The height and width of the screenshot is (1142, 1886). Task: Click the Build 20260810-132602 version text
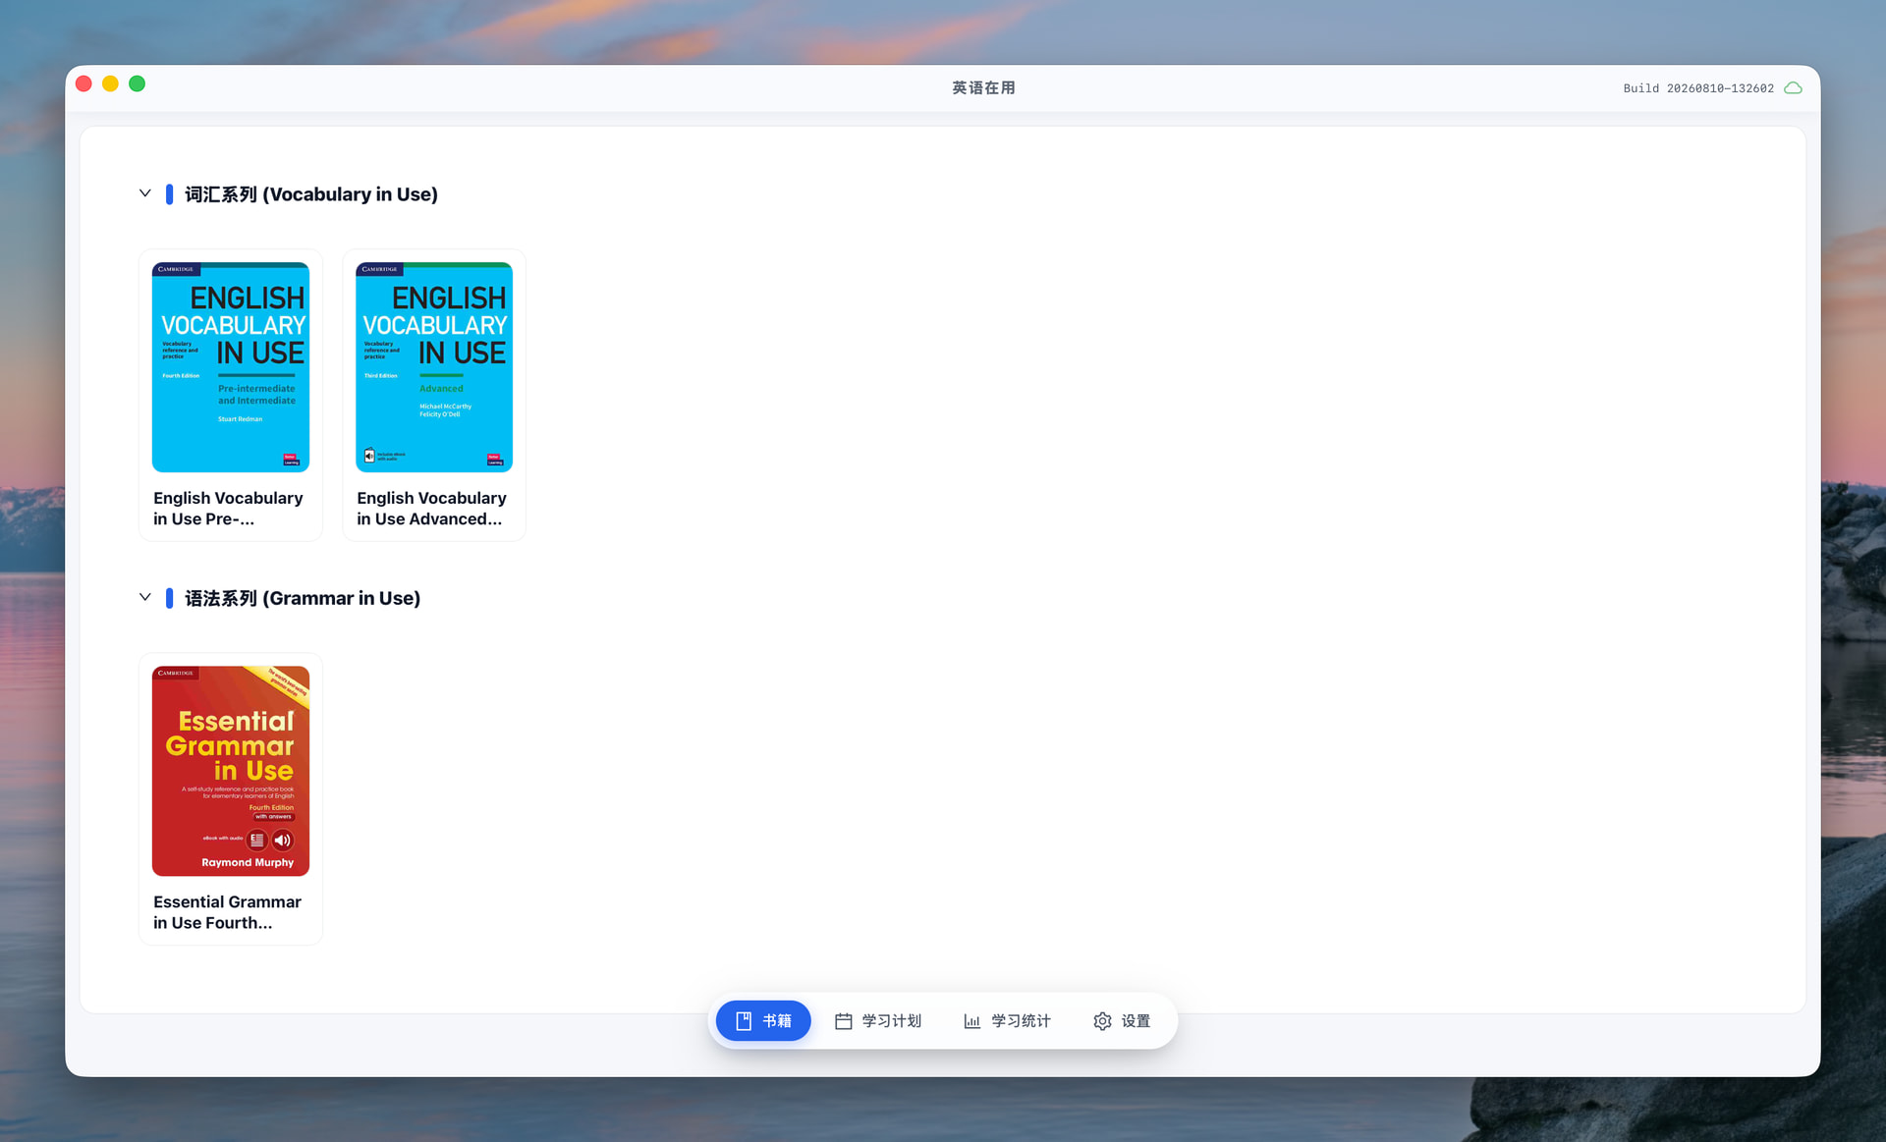click(x=1698, y=88)
